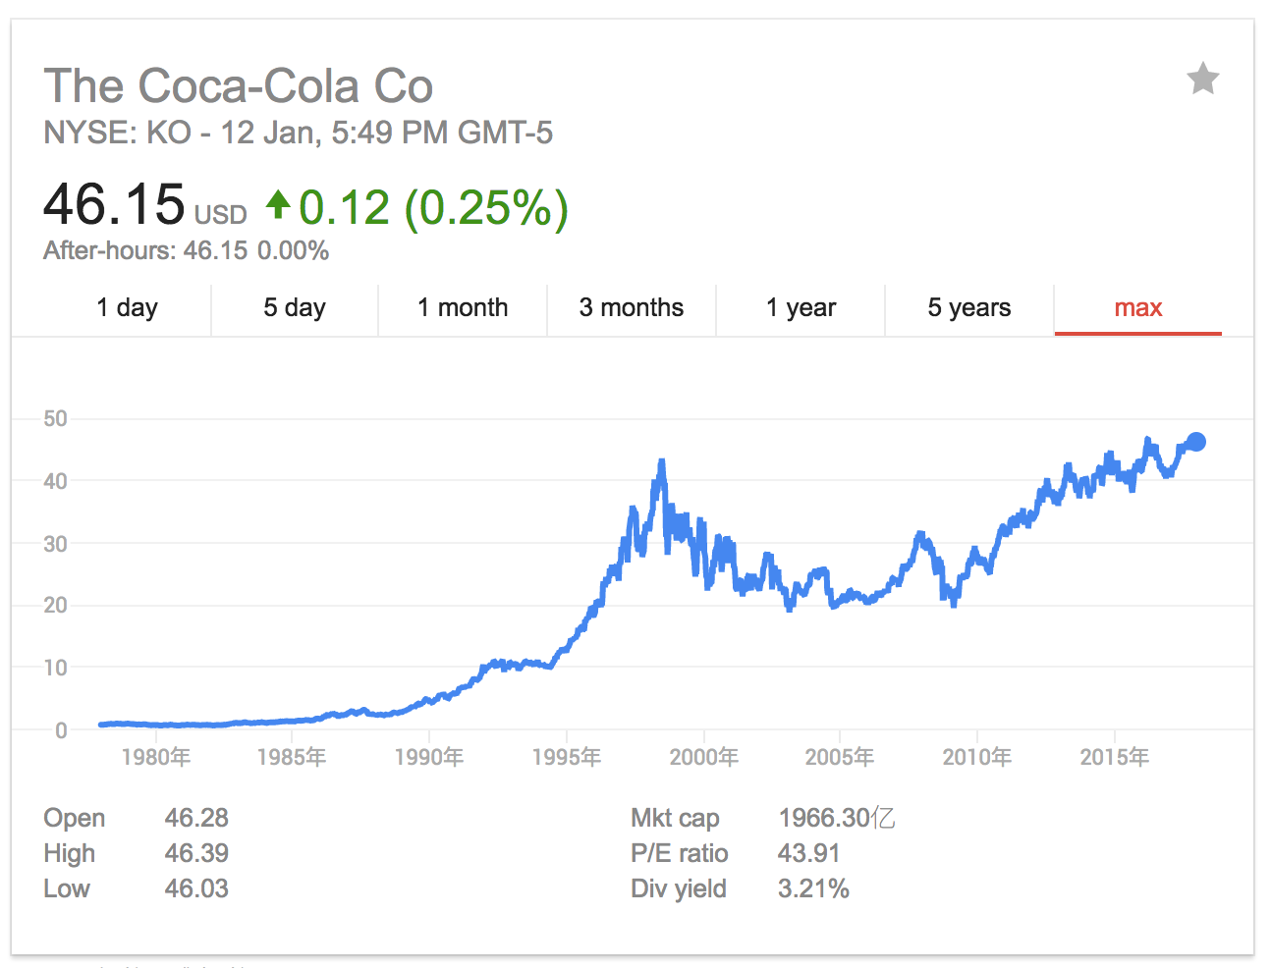Click the green up arrow indicator
Screen dimensions: 1271x968
(x=278, y=204)
